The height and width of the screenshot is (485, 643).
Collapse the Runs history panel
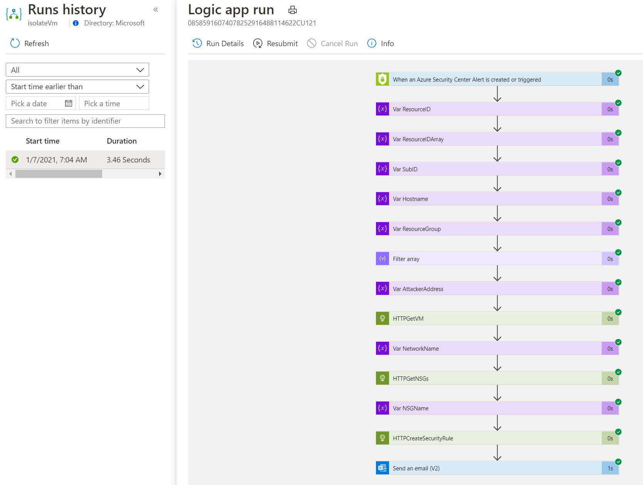tap(156, 10)
